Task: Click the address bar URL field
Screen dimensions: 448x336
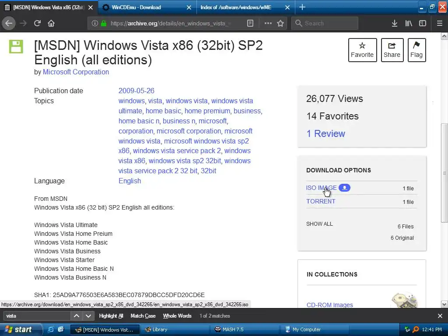Action: [171, 23]
